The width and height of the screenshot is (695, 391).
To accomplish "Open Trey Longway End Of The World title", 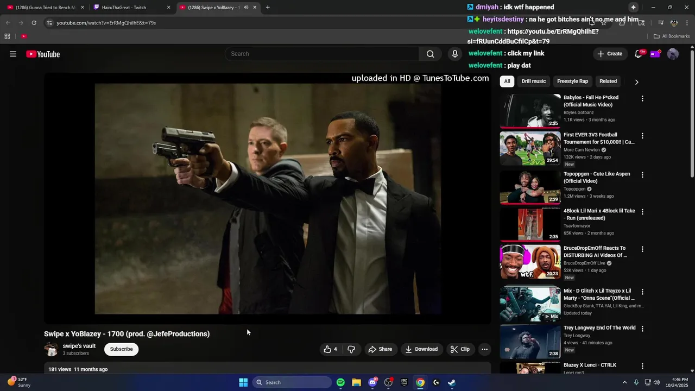I will [599, 328].
